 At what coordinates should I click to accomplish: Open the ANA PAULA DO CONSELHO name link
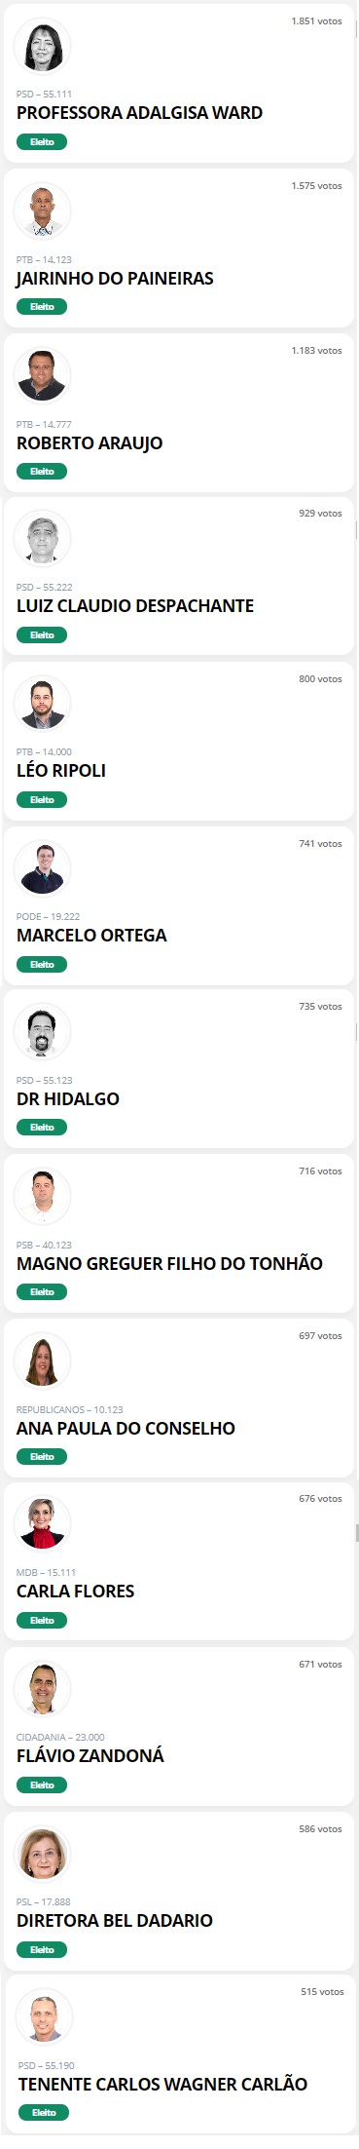coord(126,1429)
